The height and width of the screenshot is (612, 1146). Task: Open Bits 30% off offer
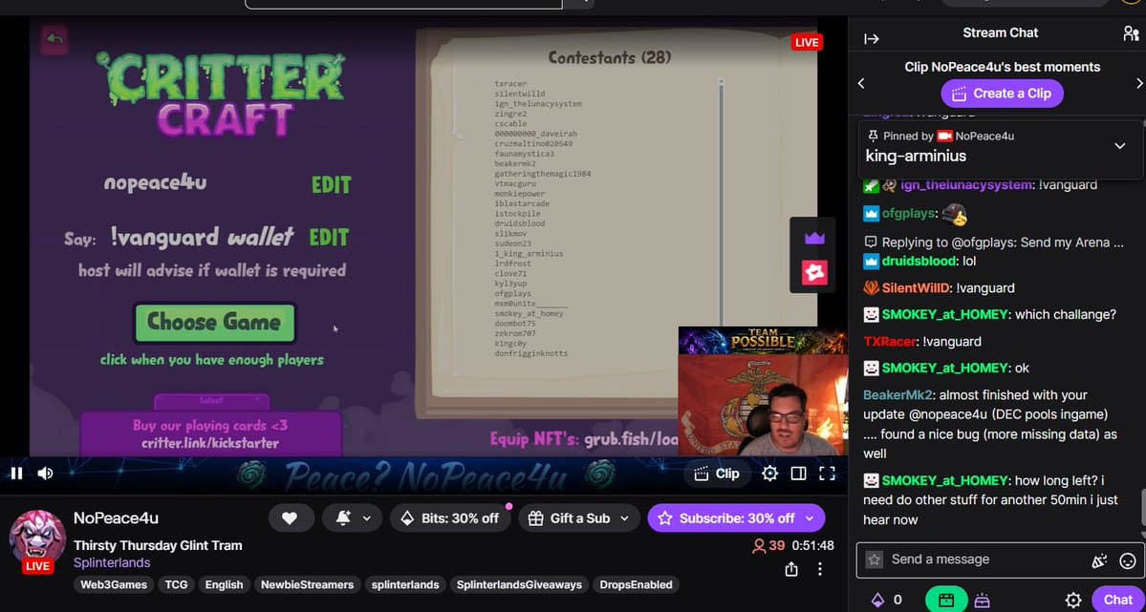tap(449, 517)
